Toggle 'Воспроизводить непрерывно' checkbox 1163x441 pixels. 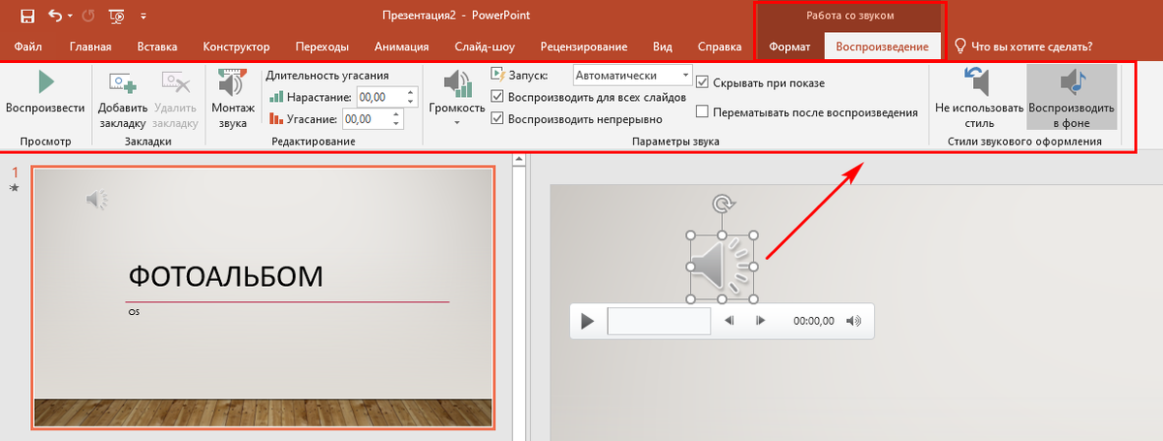coord(497,118)
